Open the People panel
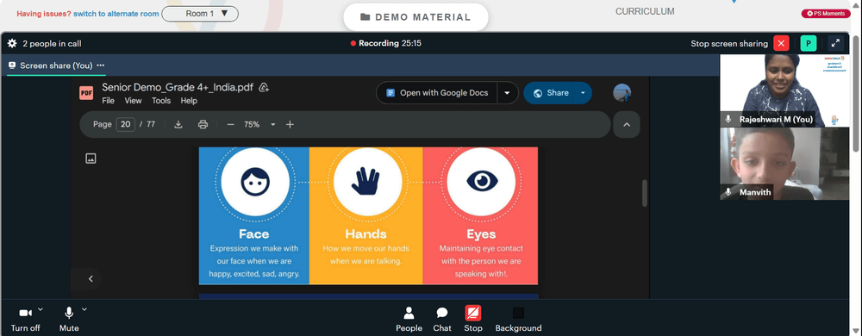862x336 pixels. click(x=409, y=320)
